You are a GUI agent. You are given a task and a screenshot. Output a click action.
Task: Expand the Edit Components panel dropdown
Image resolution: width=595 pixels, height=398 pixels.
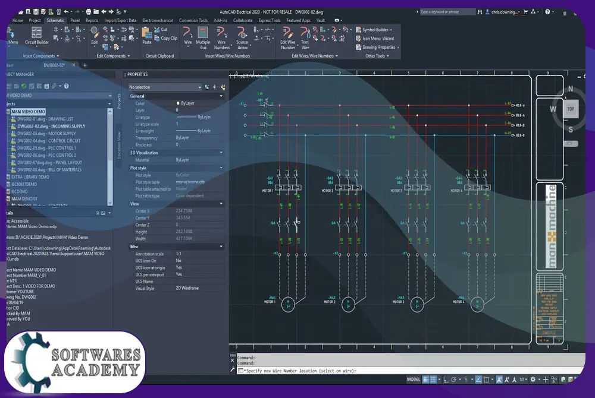[x=113, y=56]
